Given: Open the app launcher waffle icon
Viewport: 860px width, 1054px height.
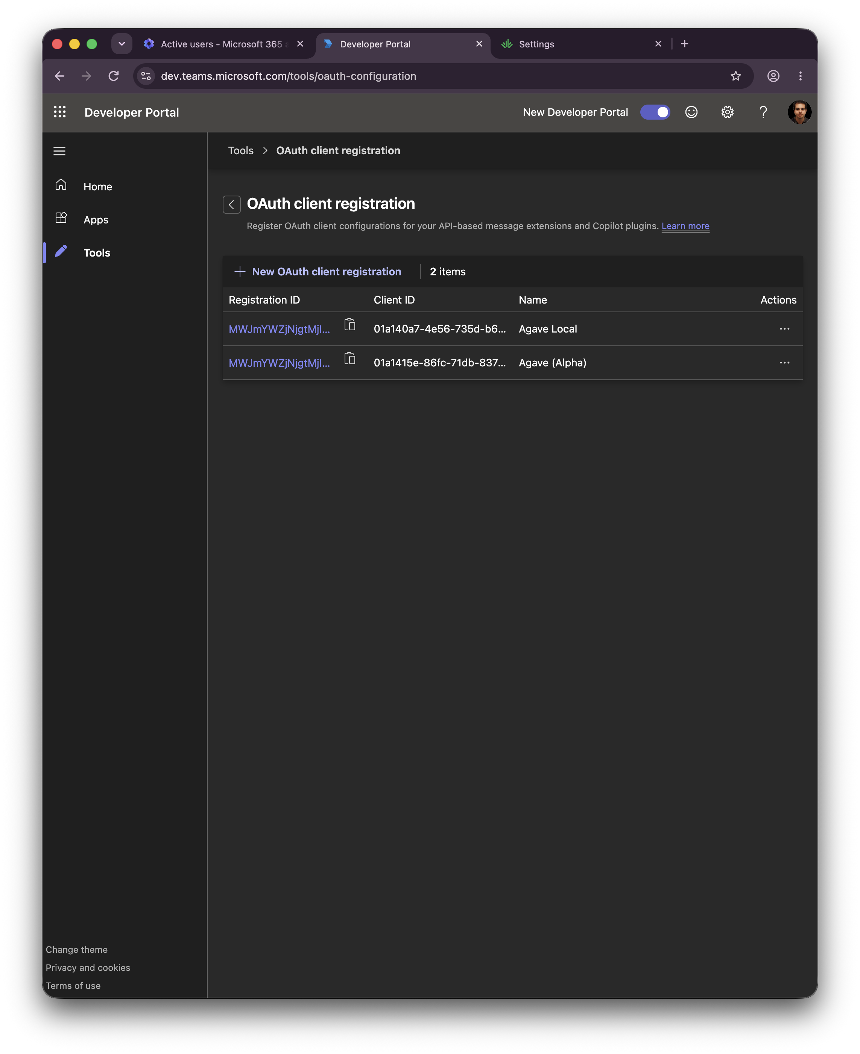Looking at the screenshot, I should [60, 112].
